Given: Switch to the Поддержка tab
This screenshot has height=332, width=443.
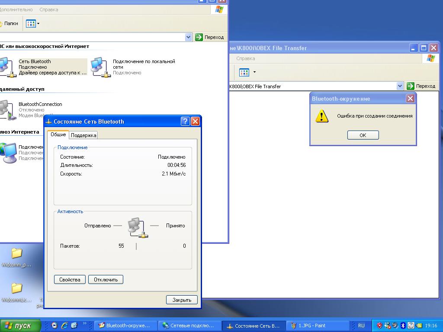Looking at the screenshot, I should click(x=83, y=135).
